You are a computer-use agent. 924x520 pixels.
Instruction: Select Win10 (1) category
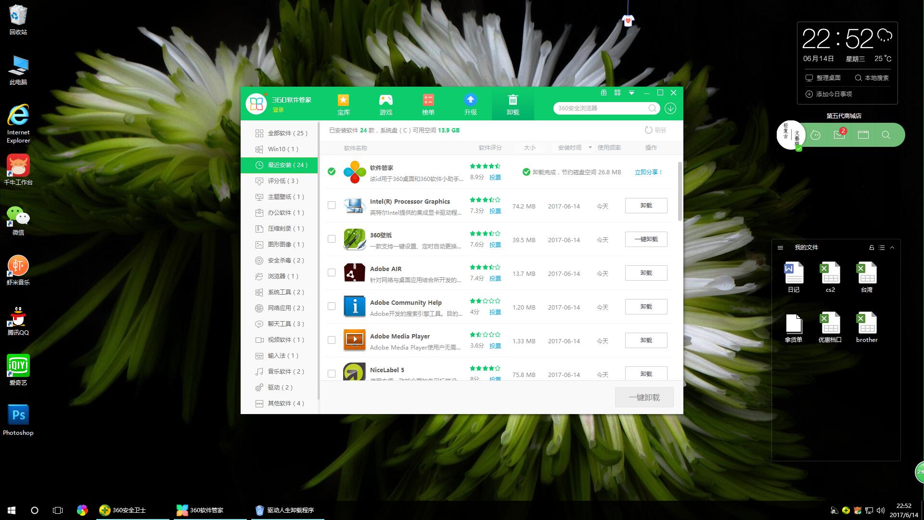(280, 149)
